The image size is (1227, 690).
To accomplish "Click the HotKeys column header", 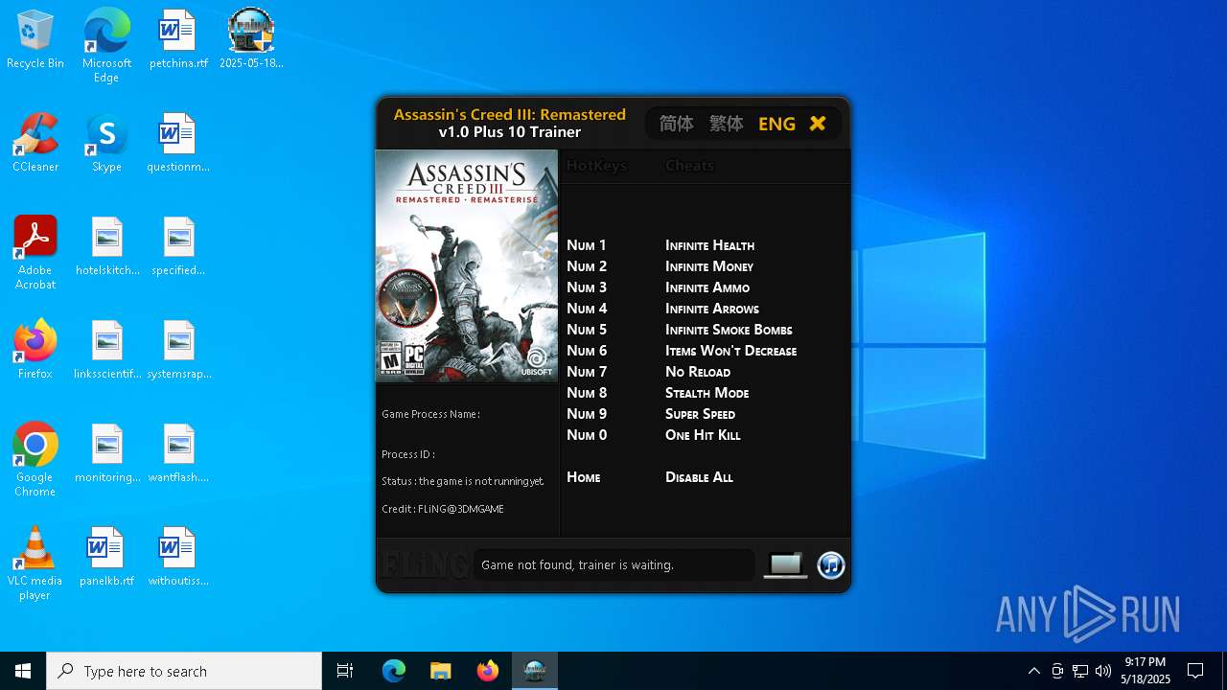I will tap(596, 166).
